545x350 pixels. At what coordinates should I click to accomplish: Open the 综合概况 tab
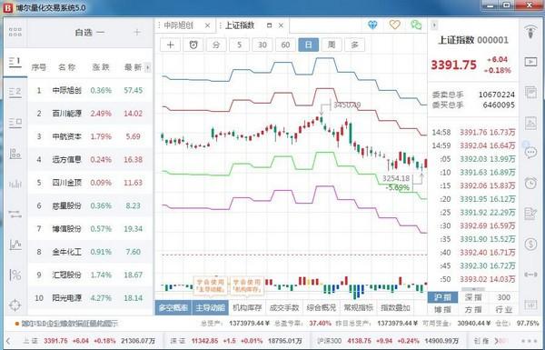[322, 308]
